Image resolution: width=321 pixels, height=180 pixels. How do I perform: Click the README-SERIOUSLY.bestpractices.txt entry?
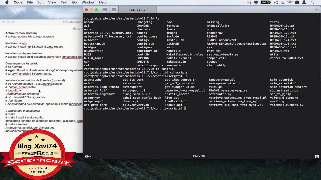coord(236,44)
